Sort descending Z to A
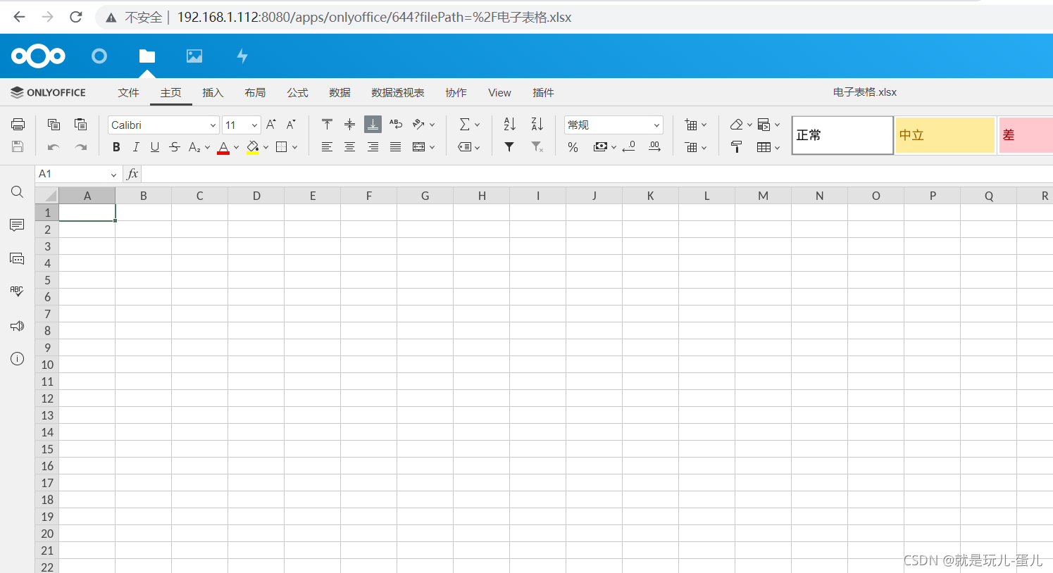Image resolution: width=1053 pixels, height=573 pixels. [x=537, y=125]
